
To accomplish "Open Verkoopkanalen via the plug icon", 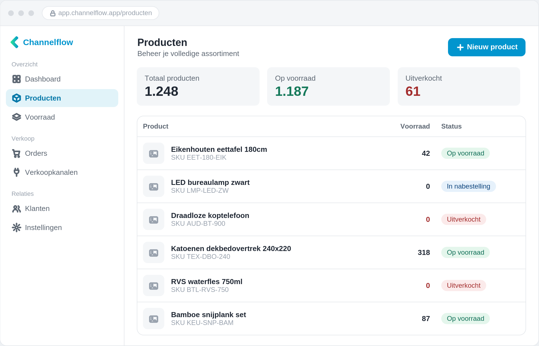I will tap(17, 172).
